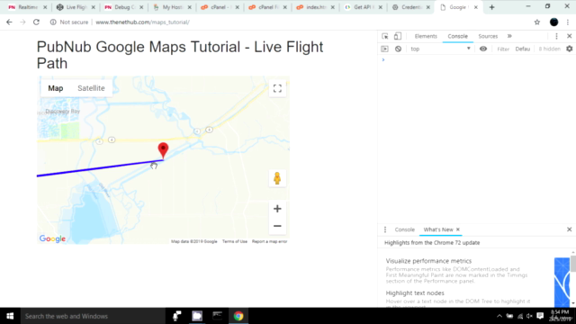Open console settings gear
This screenshot has width=576, height=324.
tap(570, 49)
